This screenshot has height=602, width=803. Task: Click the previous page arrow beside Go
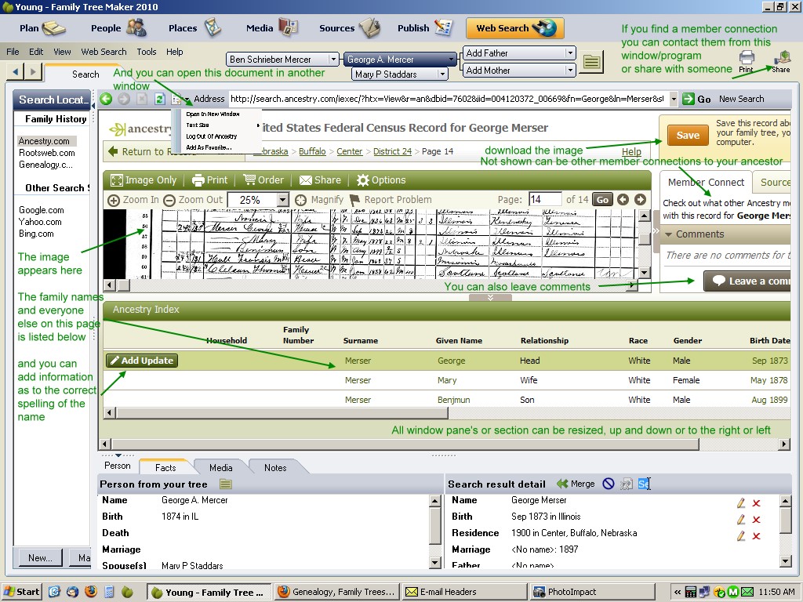tap(623, 200)
